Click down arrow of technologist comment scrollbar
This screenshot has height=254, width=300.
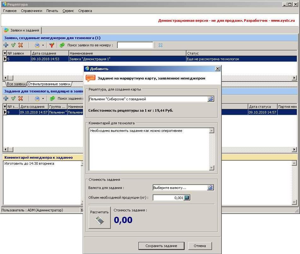211,168
